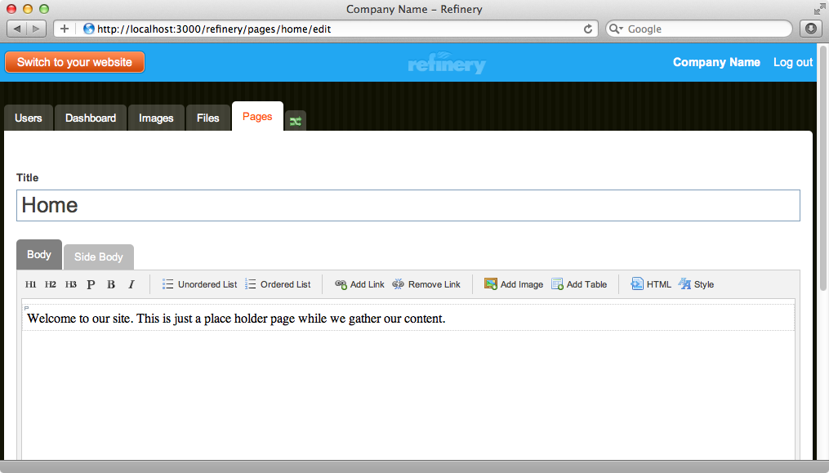
Task: Focus the Title input field
Action: click(408, 205)
